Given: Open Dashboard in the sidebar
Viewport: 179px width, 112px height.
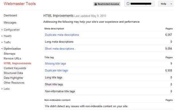Looking at the screenshot, I should tap(10, 15).
